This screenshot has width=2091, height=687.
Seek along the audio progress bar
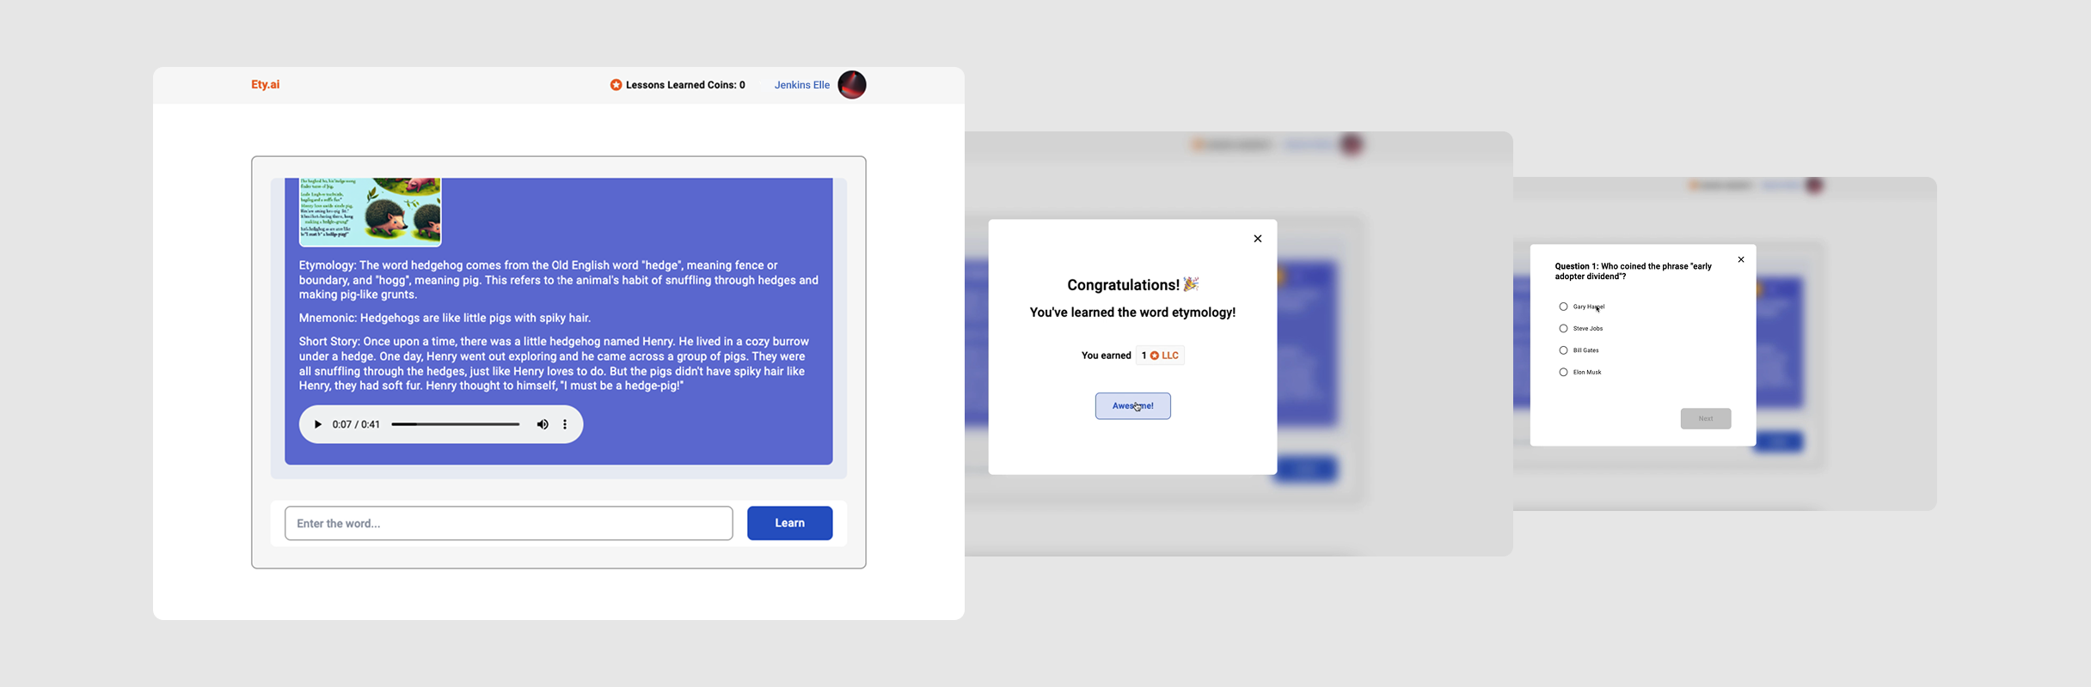pyautogui.click(x=456, y=424)
